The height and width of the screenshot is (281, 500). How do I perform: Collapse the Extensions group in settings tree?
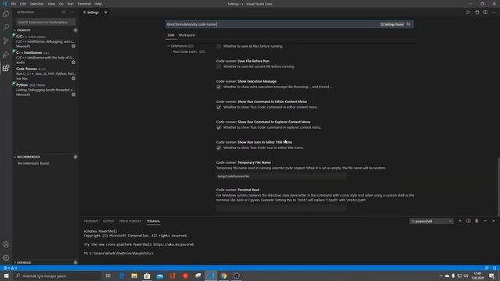point(169,46)
